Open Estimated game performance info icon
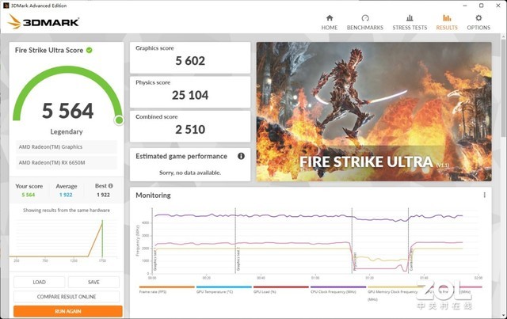The height and width of the screenshot is (319, 507). click(x=241, y=156)
